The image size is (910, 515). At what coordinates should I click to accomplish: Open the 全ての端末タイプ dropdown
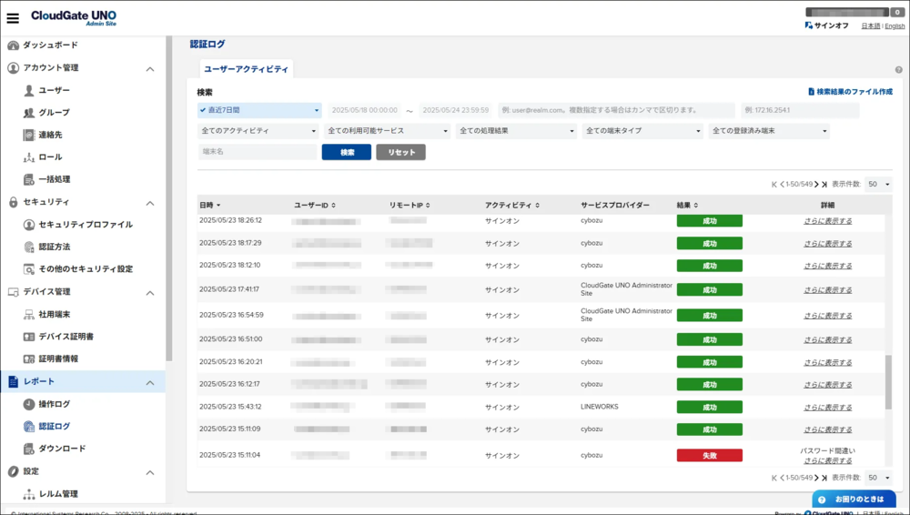(x=642, y=131)
